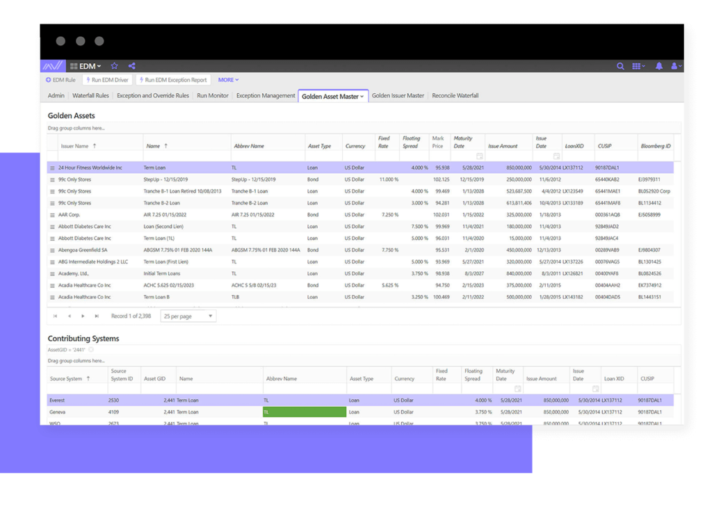
Task: Favorite this page with the star icon
Action: tap(115, 66)
